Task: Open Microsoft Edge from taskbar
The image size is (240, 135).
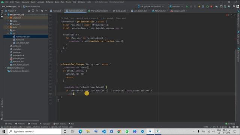Action: pyautogui.click(x=80, y=132)
